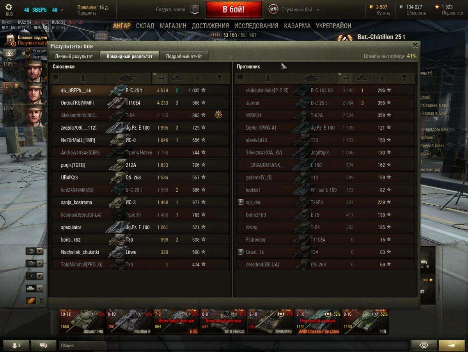This screenshot has height=352, width=468.
Task: Sort enemies by experience star column
Action: 382,78
